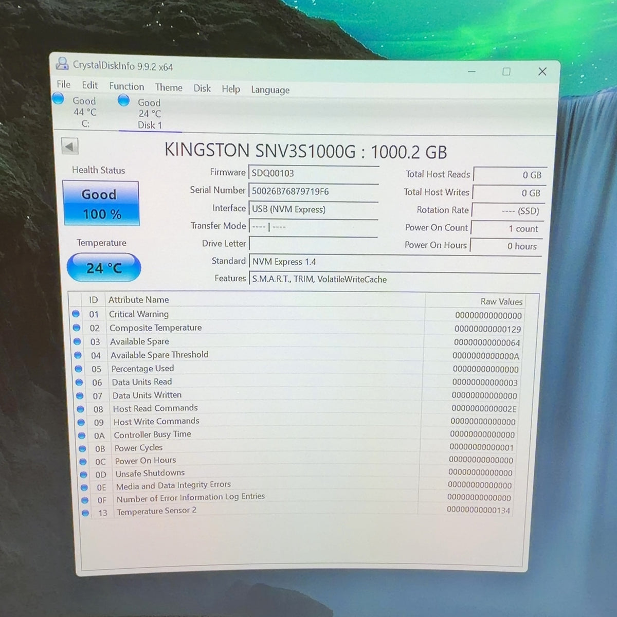617x617 pixels.
Task: Click the Features field with S.M.A.R.T., TRIM
Action: click(395, 280)
